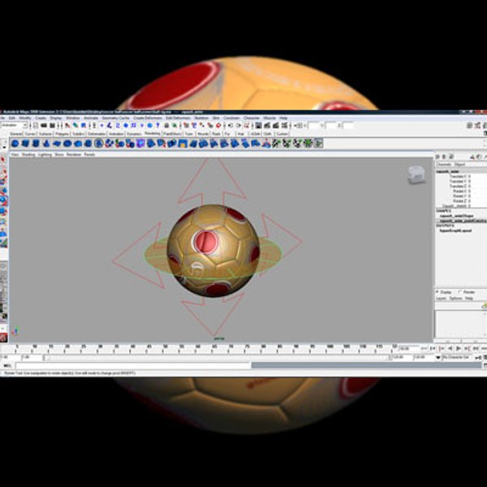Select by component type mode icon
Screen dimensions: 487x487
[84, 126]
